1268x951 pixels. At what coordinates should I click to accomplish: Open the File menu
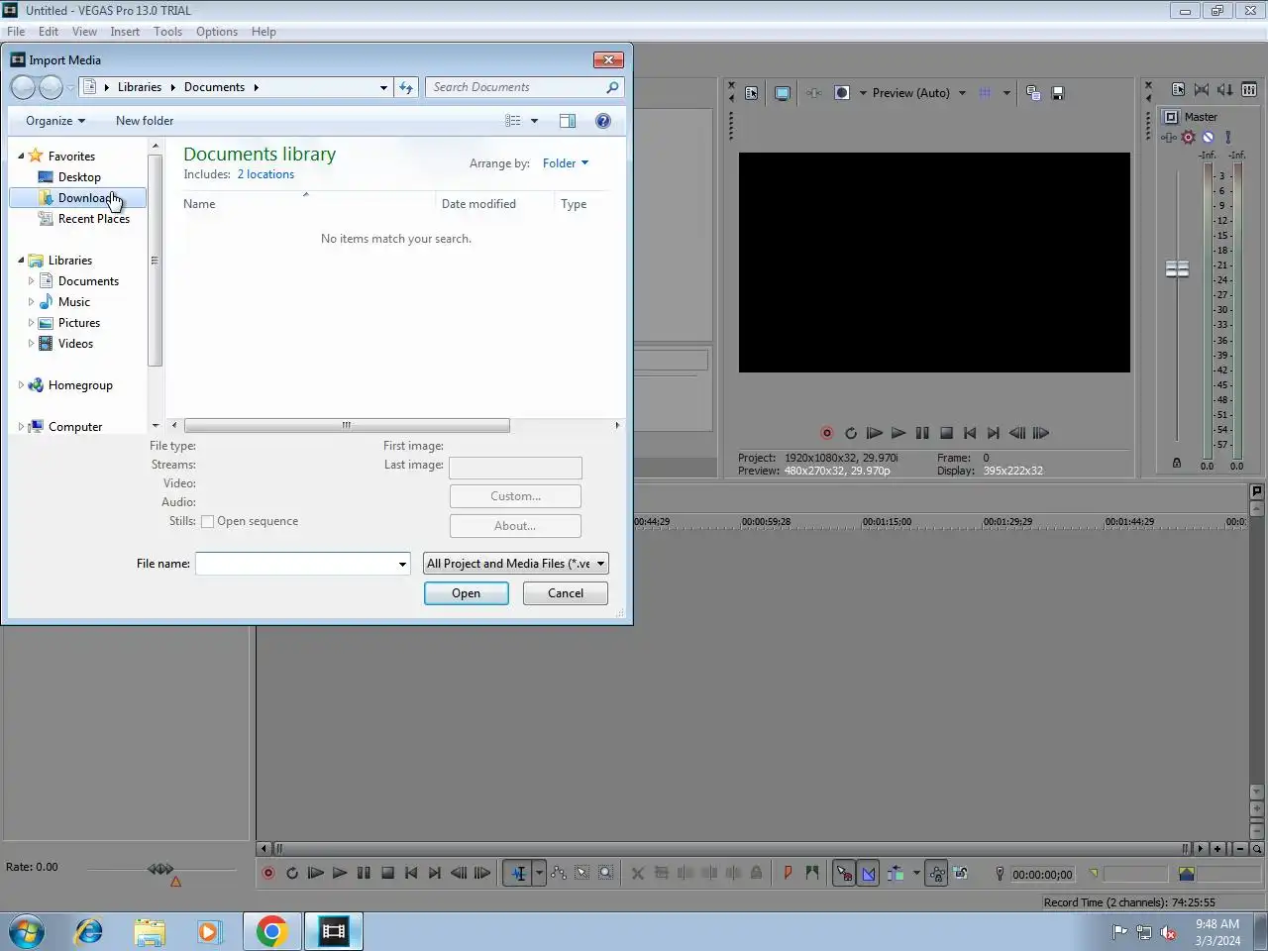(16, 32)
